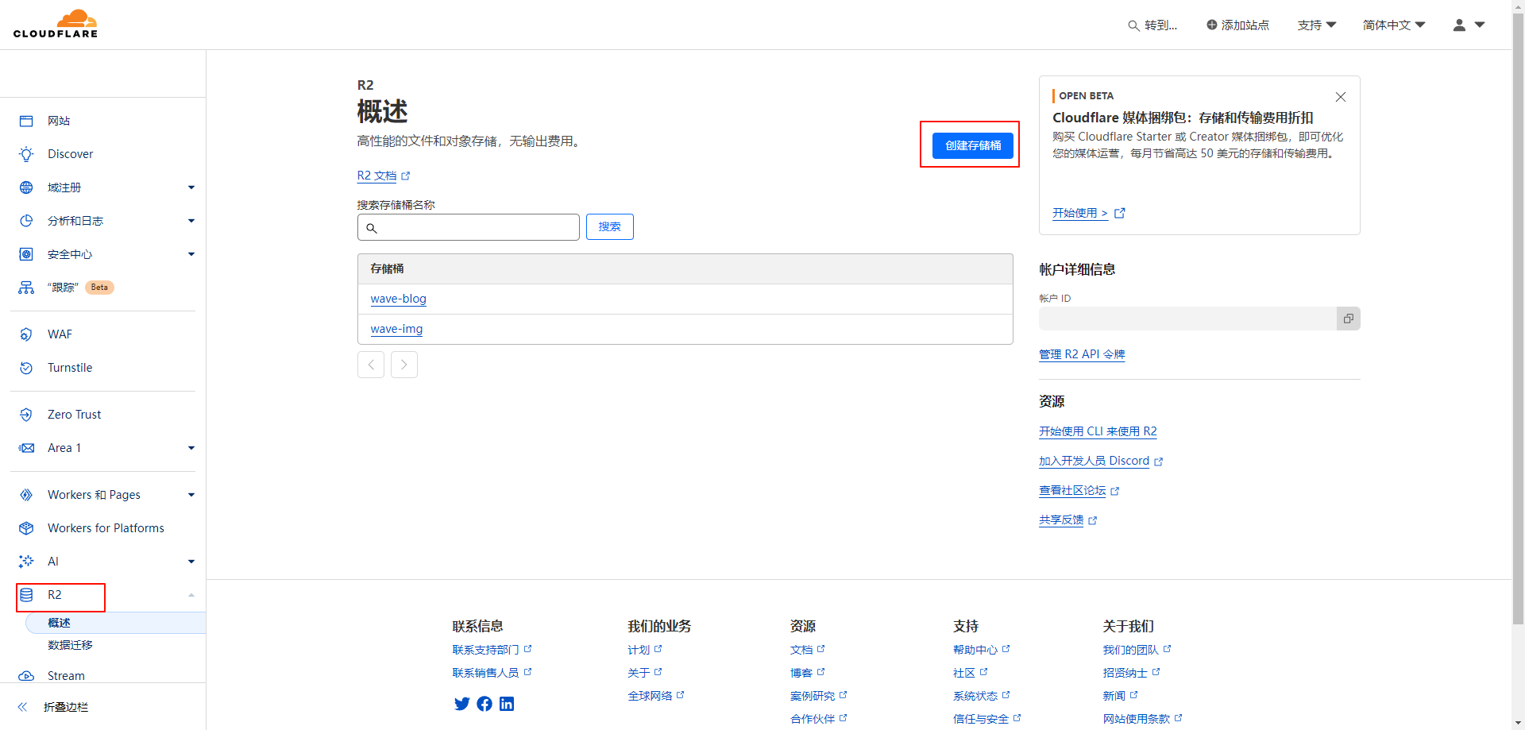Click the 创建存储桶 button
1525x730 pixels.
tap(973, 145)
